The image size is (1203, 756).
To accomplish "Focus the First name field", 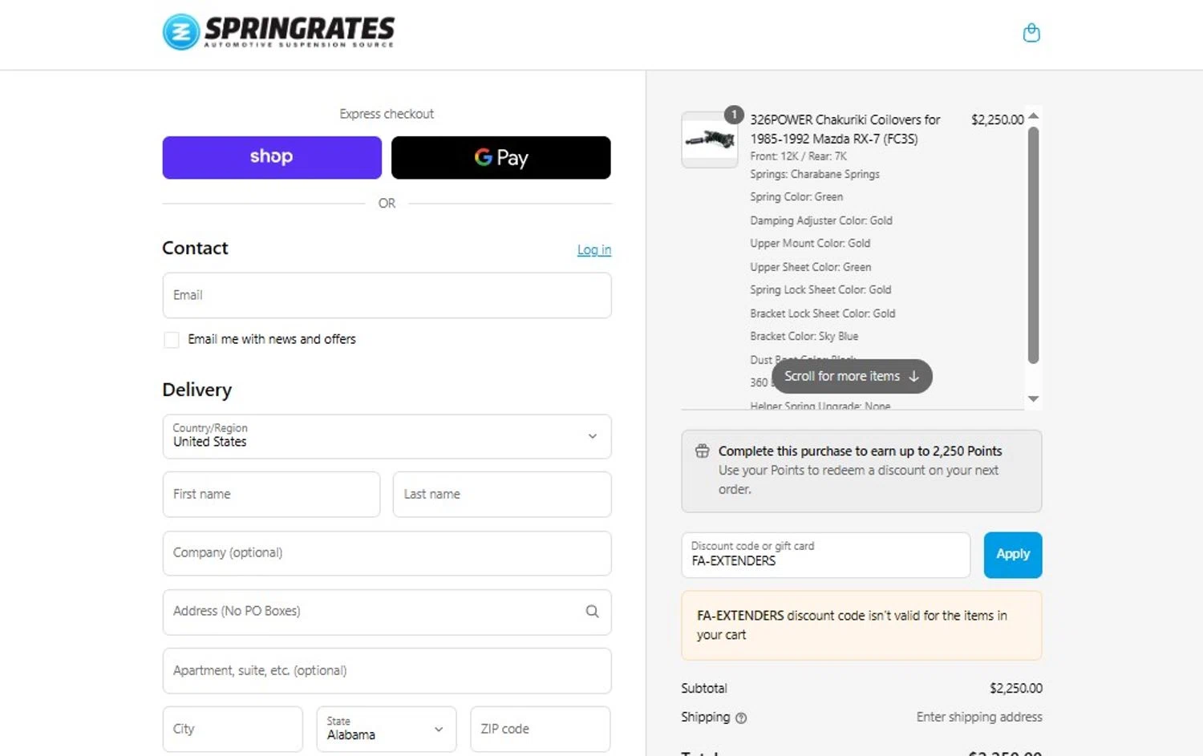I will point(271,494).
